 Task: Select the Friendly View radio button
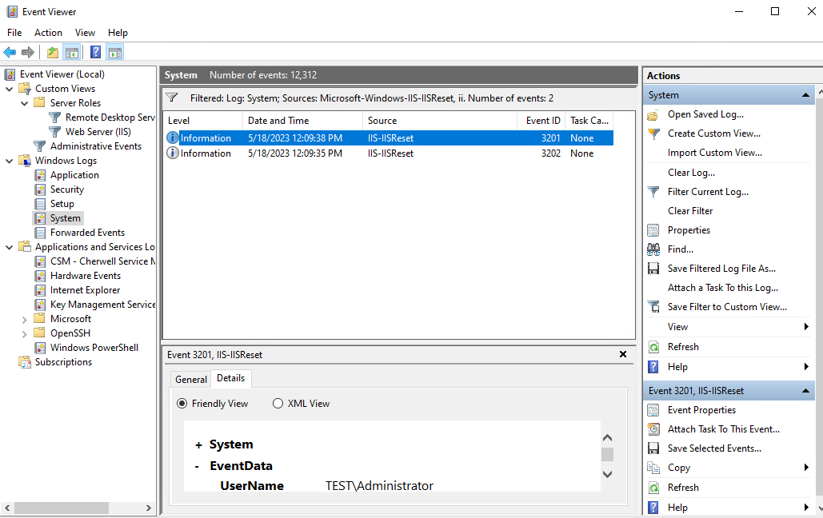pos(182,404)
